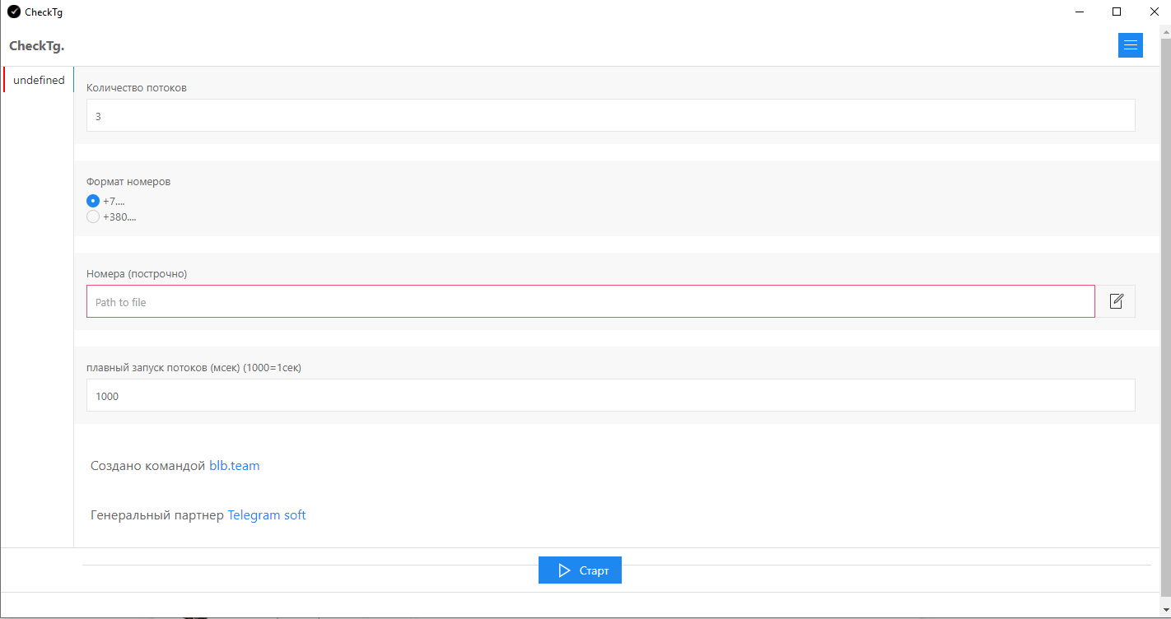The width and height of the screenshot is (1171, 619).
Task: Minimize the CheckTg window
Action: (x=1080, y=12)
